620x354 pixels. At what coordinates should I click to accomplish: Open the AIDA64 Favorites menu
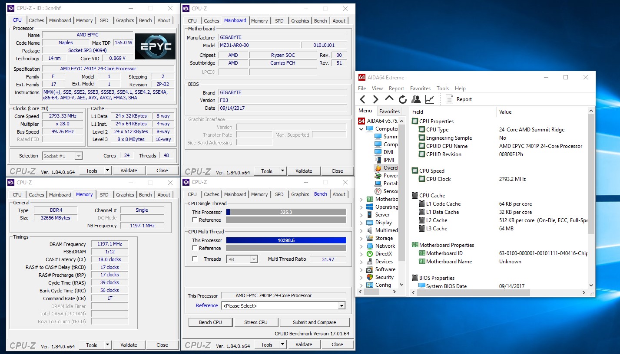pos(420,88)
